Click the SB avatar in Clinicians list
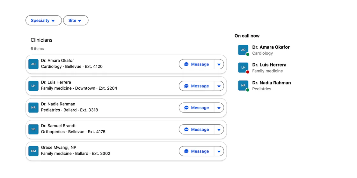The width and height of the screenshot is (357, 178). point(33,129)
